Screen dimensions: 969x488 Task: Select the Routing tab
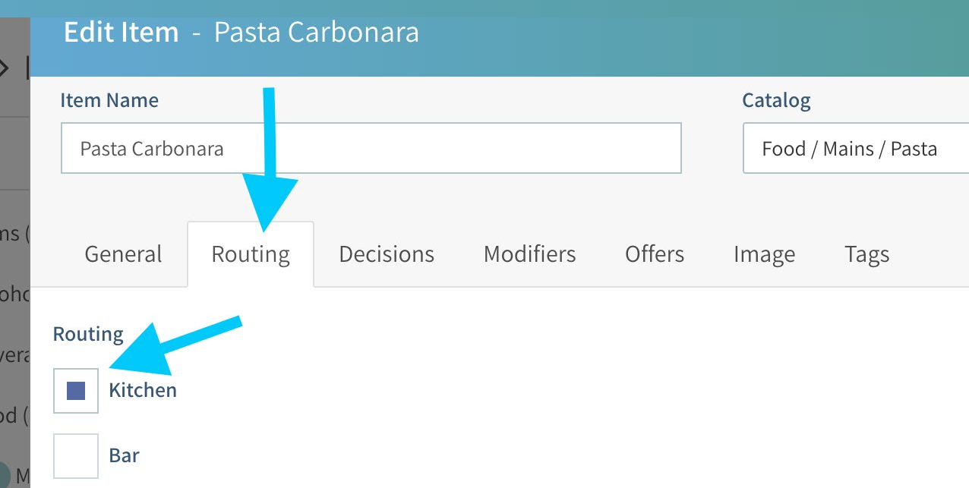click(251, 254)
